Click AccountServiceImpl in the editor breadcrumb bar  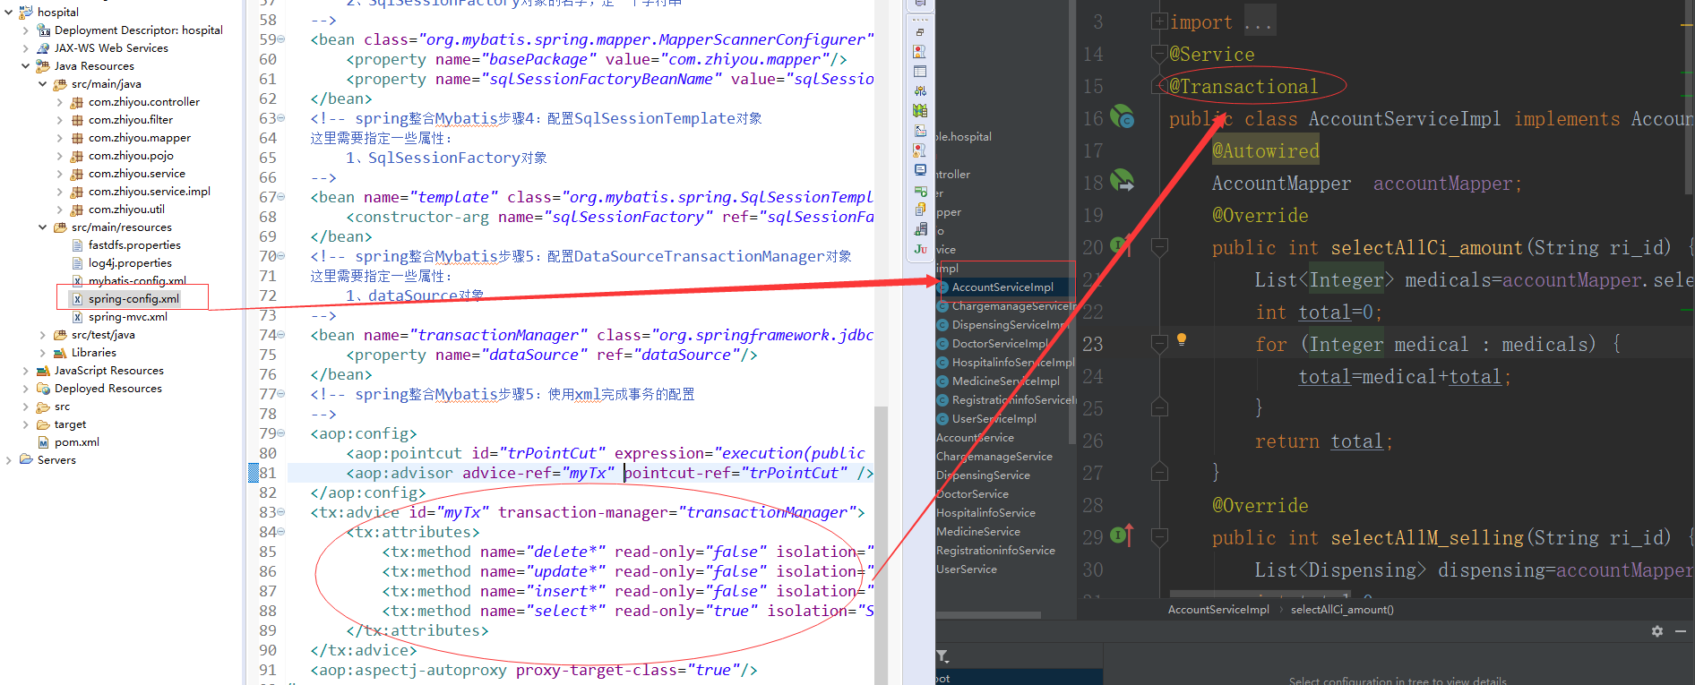click(x=1218, y=610)
